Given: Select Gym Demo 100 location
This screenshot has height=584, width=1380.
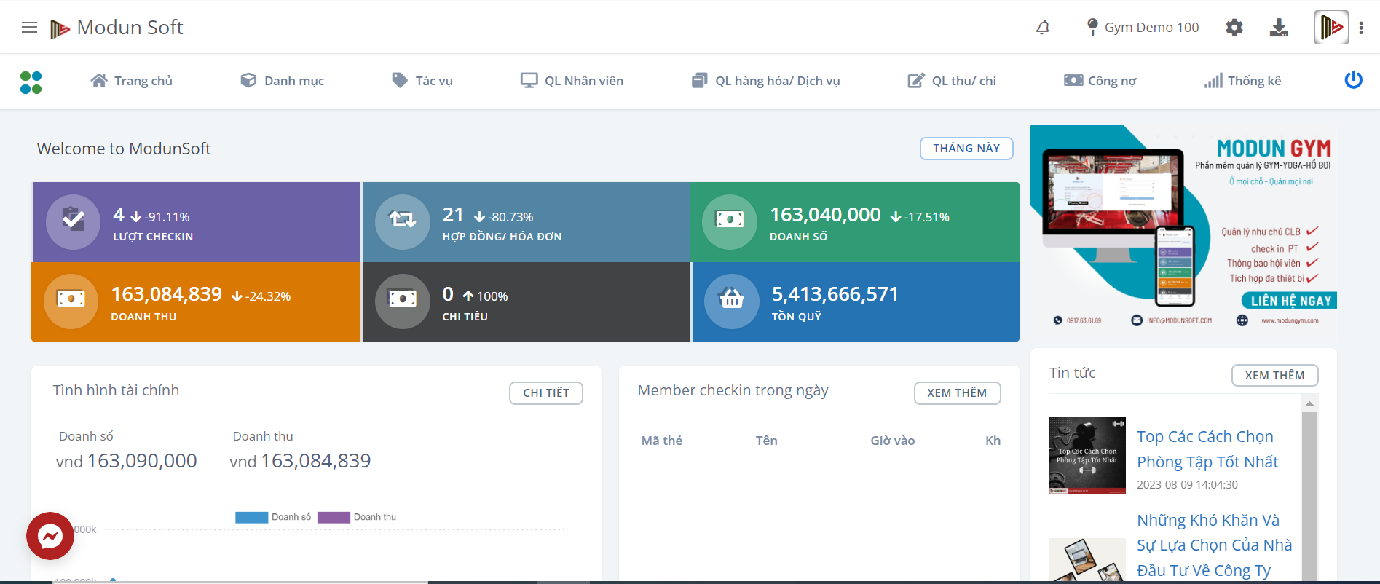Looking at the screenshot, I should pos(1142,28).
